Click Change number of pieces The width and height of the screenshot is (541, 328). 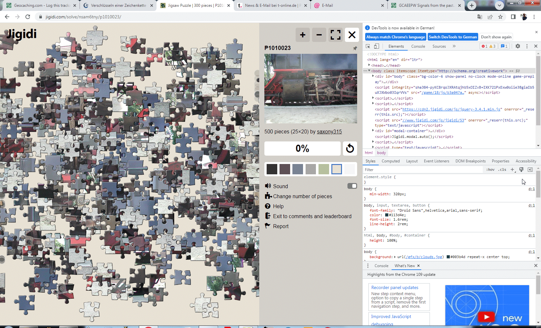(x=302, y=196)
